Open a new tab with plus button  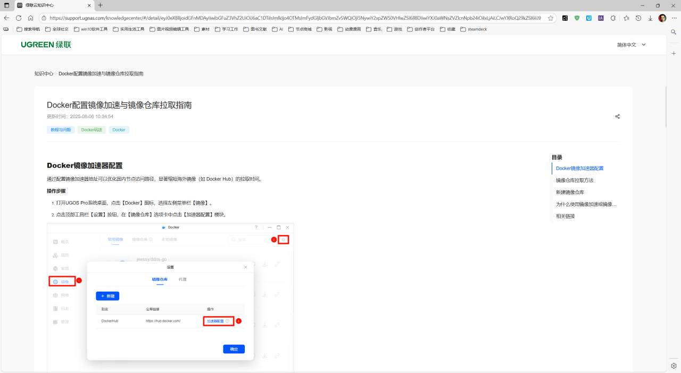pos(101,5)
